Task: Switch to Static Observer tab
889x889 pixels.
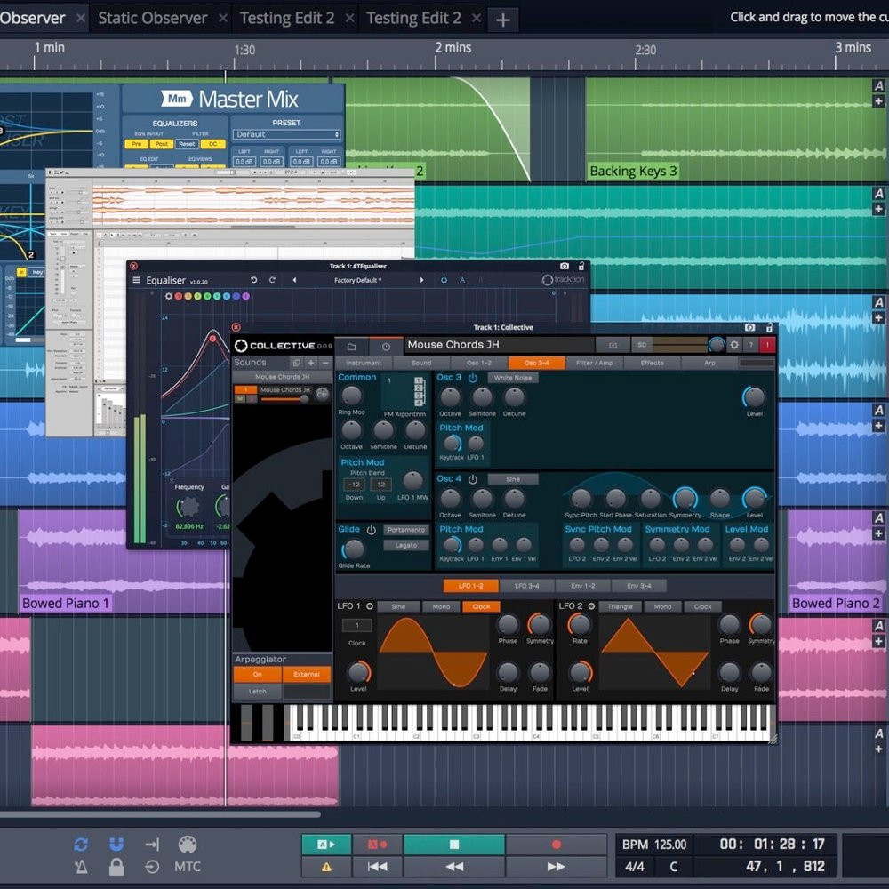Action: pyautogui.click(x=153, y=18)
